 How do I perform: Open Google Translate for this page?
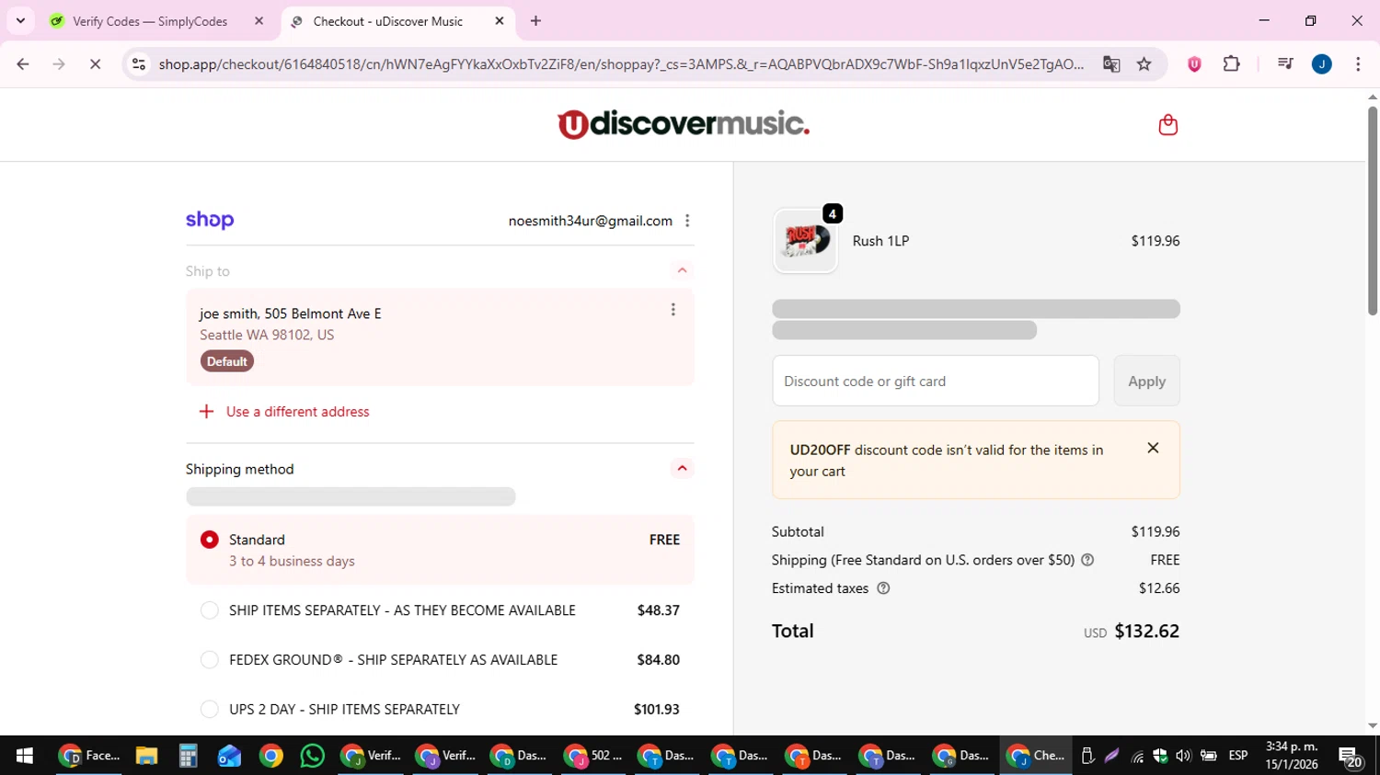1111,64
